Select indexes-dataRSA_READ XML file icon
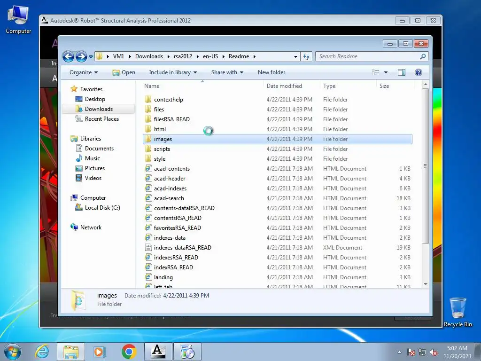This screenshot has height=361, width=481. pos(148,247)
